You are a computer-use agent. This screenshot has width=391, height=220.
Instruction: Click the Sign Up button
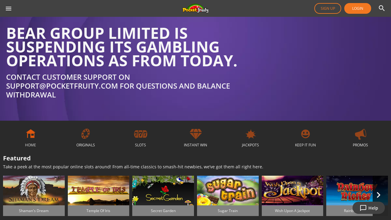328,8
